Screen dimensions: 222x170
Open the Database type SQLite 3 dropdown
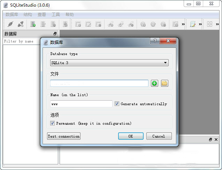click(109, 63)
